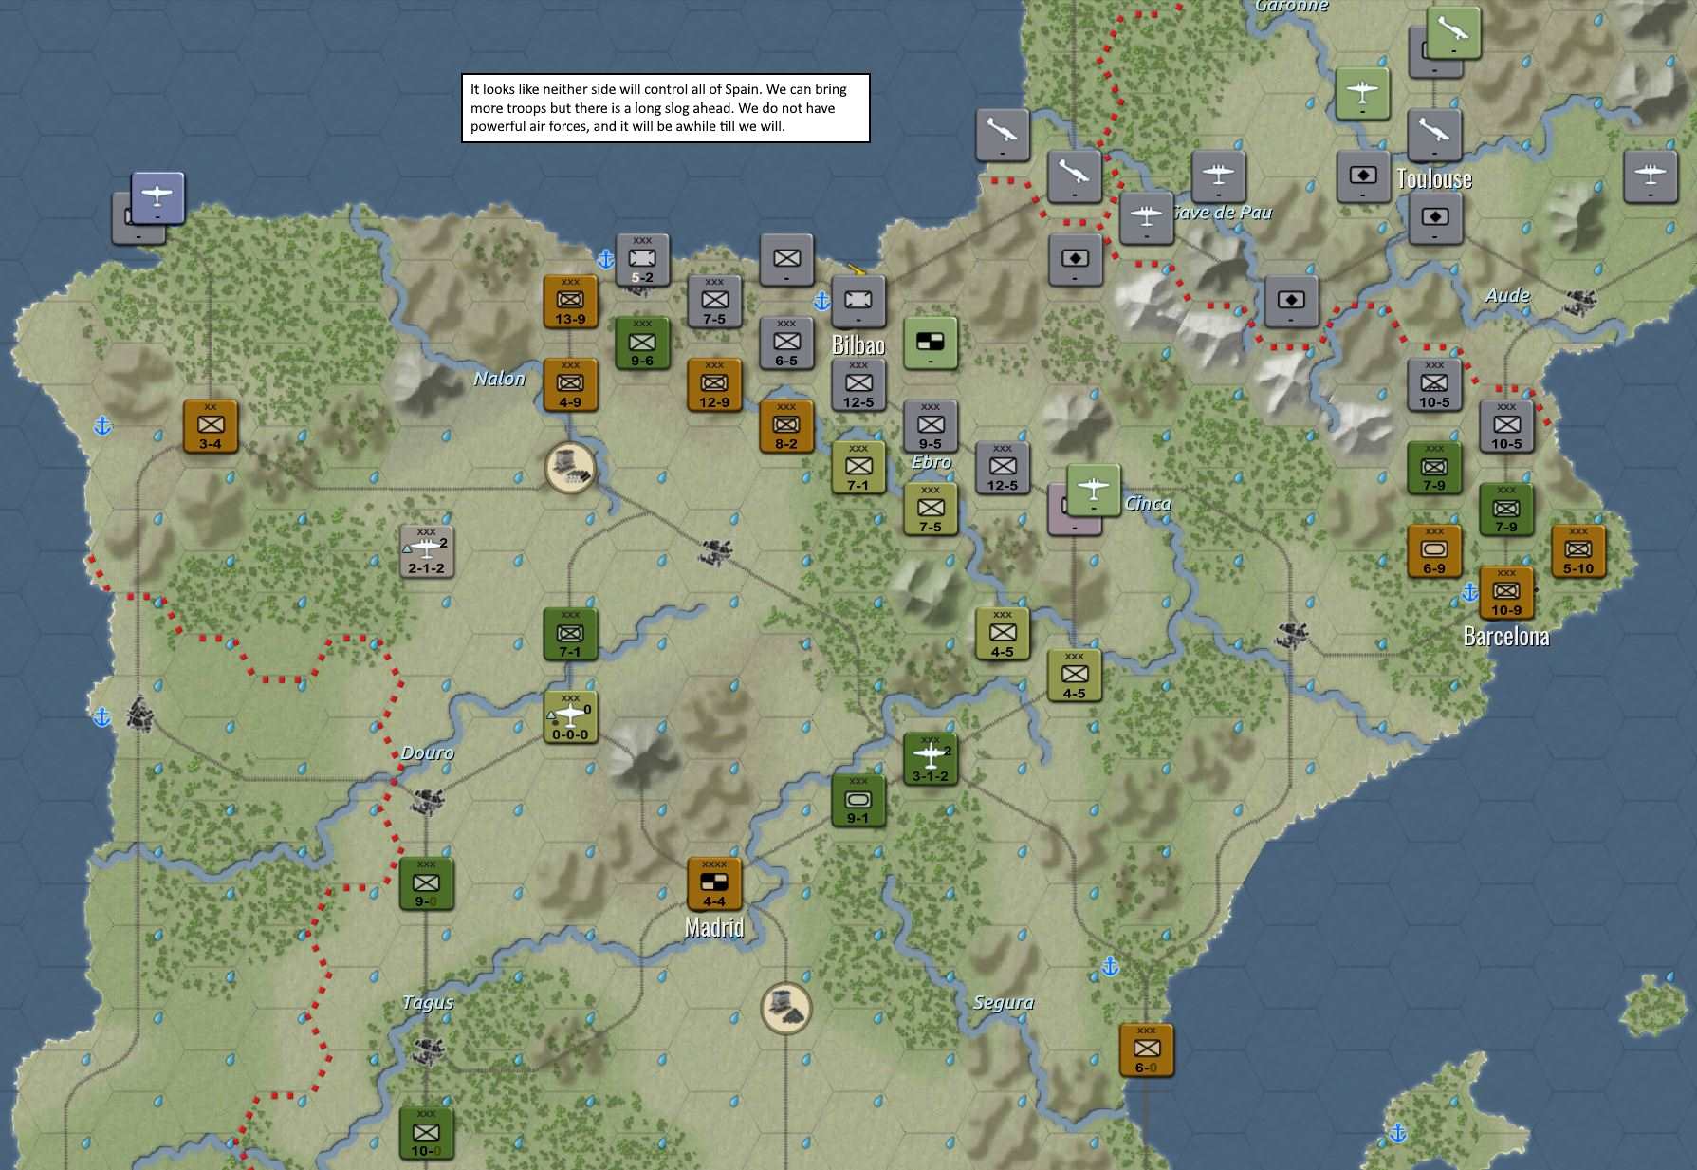The image size is (1697, 1170).
Task: Click the gray fighter directly above Toulouse label
Action: (1434, 135)
